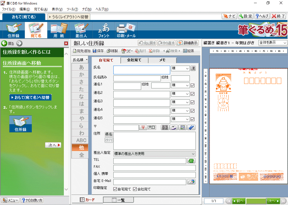Open the 連名4 honorific dropdown
The width and height of the screenshot is (288, 205).
pyautogui.click(x=180, y=111)
